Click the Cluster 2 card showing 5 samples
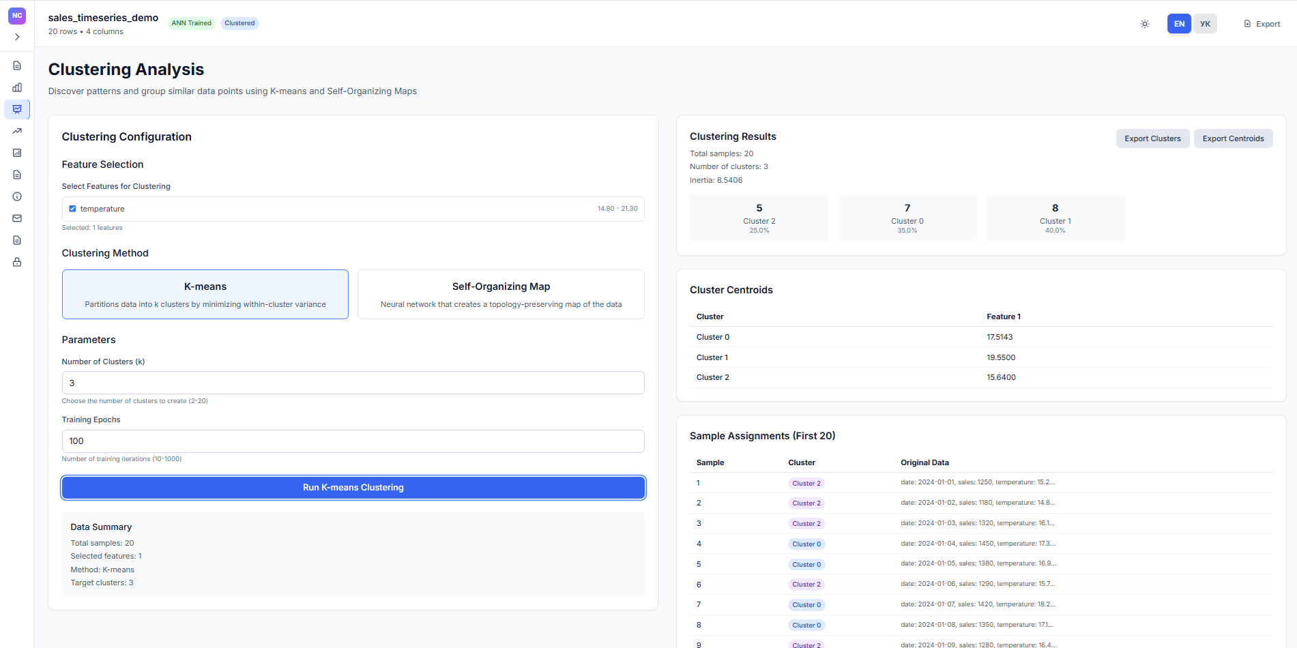Screen dimensions: 1297x648 click(x=759, y=218)
